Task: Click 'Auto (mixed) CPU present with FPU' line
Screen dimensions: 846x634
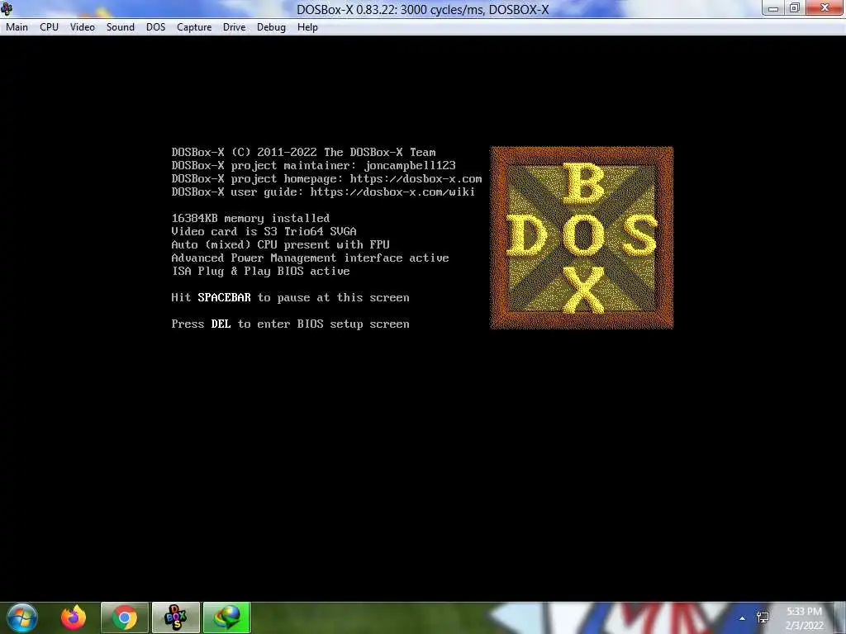Action: tap(281, 244)
